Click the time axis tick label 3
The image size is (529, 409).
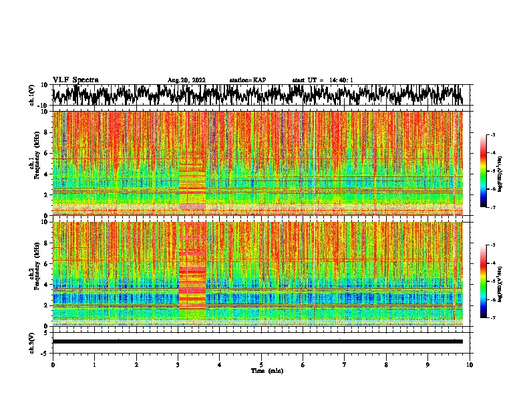pos(178,365)
